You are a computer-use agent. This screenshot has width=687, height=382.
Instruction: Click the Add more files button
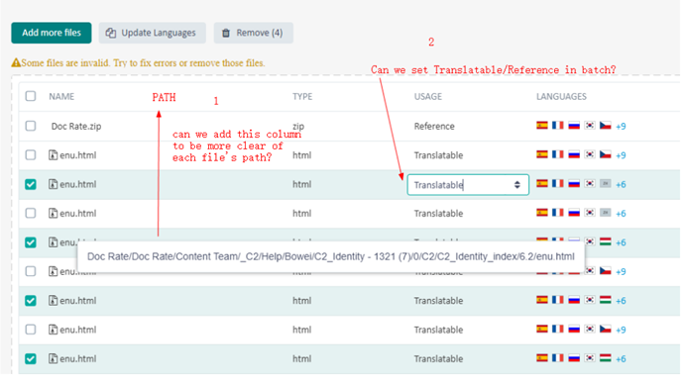52,33
